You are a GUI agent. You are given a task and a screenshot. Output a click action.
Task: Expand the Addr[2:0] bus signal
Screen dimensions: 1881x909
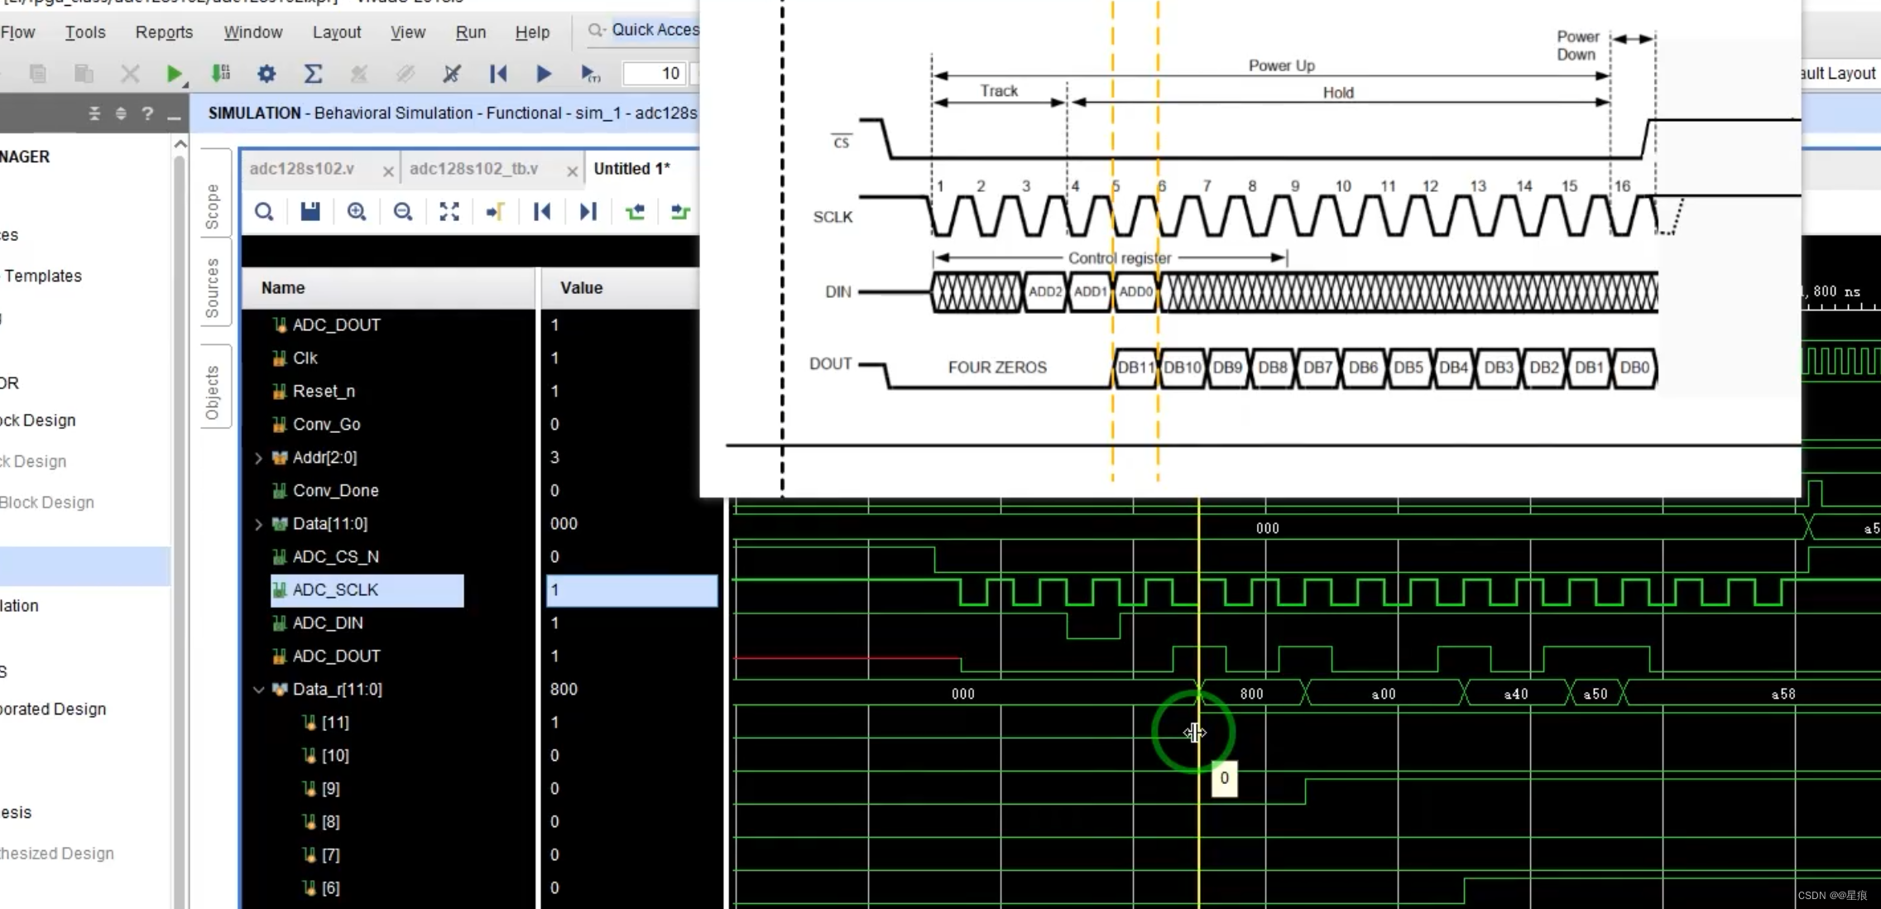click(258, 458)
